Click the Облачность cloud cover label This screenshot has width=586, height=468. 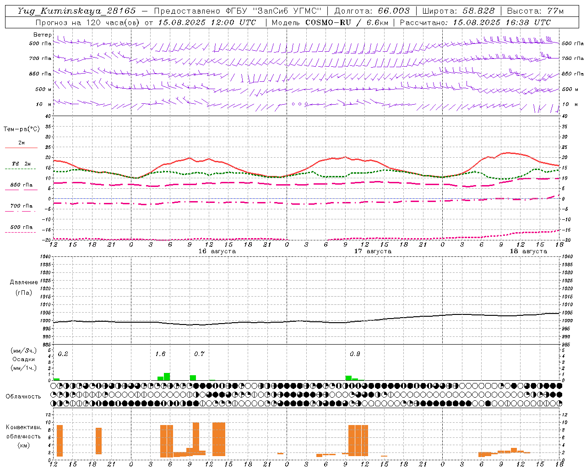[x=23, y=396]
